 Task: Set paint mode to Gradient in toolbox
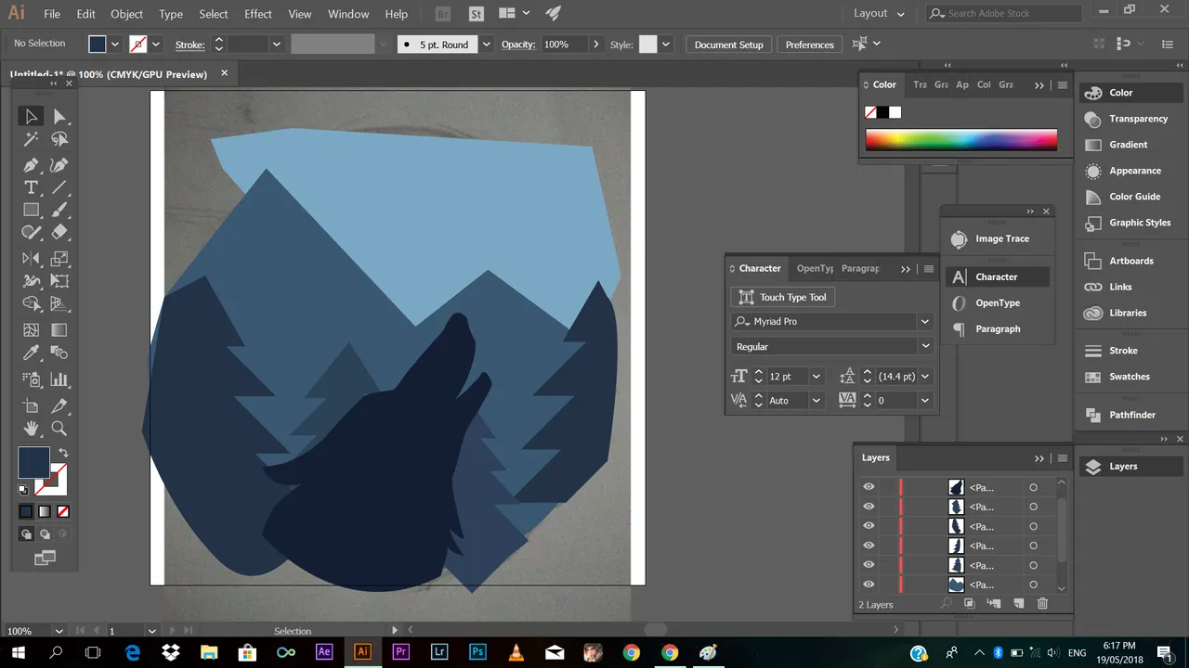pyautogui.click(x=45, y=511)
